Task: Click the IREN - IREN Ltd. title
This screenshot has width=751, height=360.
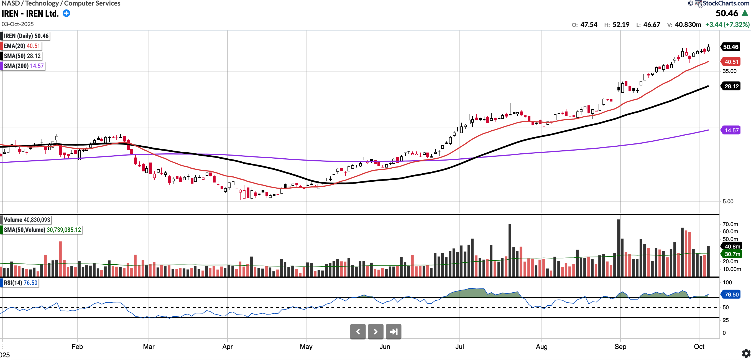Action: [30, 13]
